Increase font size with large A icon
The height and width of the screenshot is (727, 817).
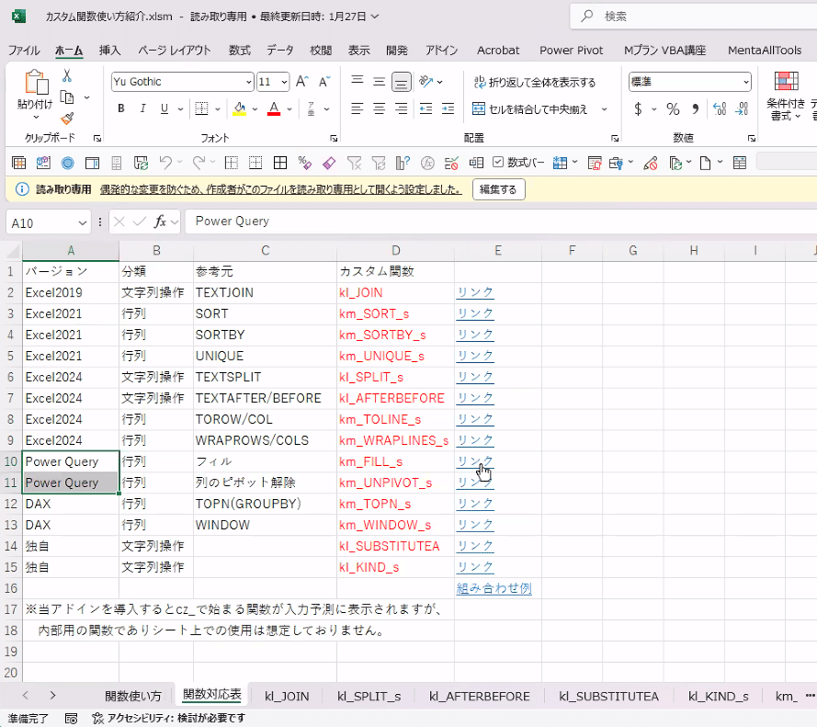click(x=301, y=82)
